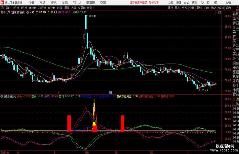Click 游资涨停资金: 0.00 label

point(127,96)
